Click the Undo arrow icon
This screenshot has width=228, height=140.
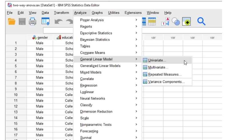point(58,21)
